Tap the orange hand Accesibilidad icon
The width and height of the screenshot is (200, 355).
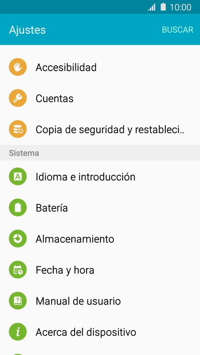coord(18,67)
